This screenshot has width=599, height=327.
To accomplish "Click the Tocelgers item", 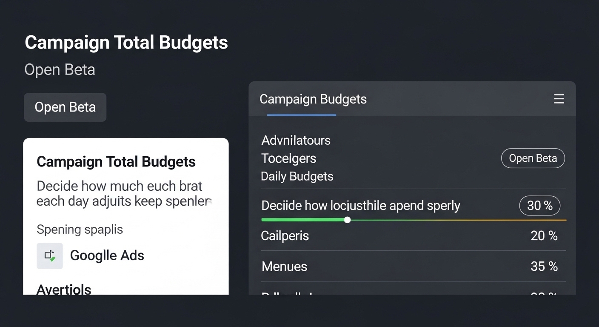I will click(288, 158).
